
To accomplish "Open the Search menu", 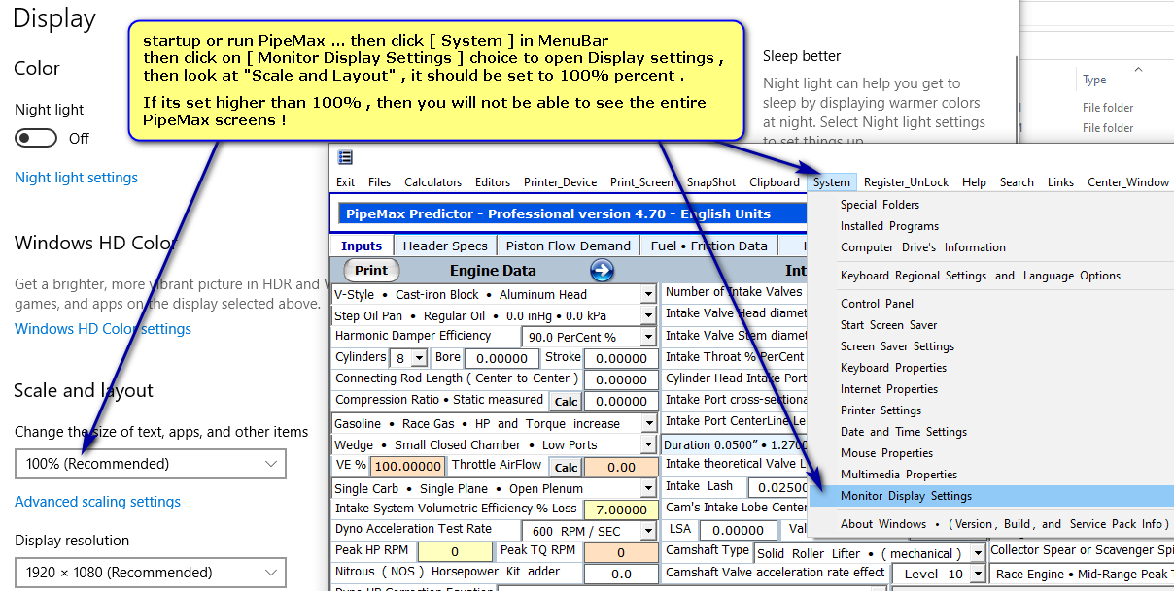I will 1018,182.
